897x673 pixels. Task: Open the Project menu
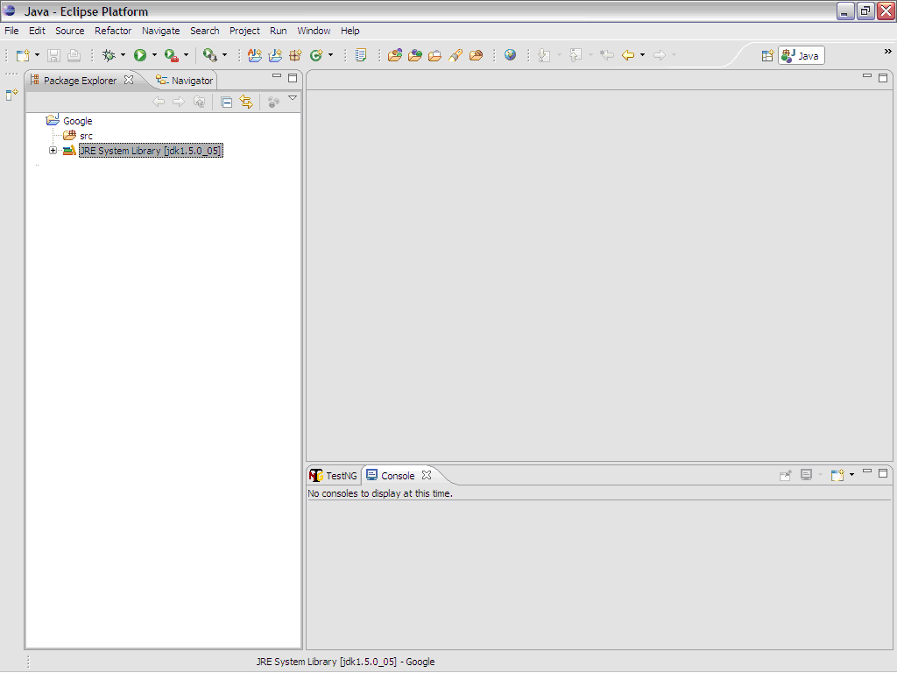[245, 31]
